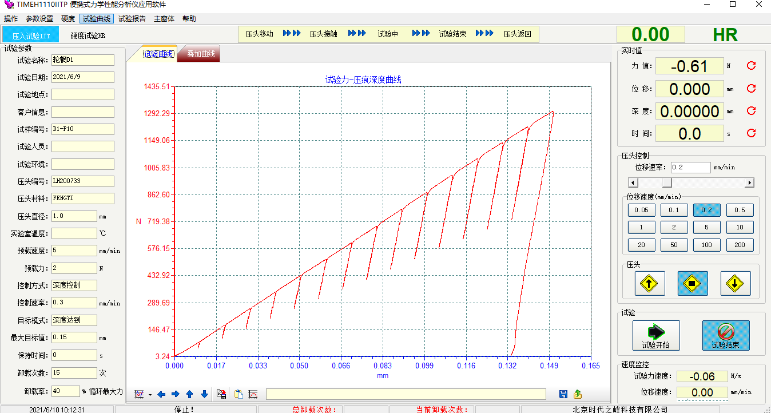The height and width of the screenshot is (413, 771).
Task: Reset the 深度 depth reading
Action: [752, 111]
